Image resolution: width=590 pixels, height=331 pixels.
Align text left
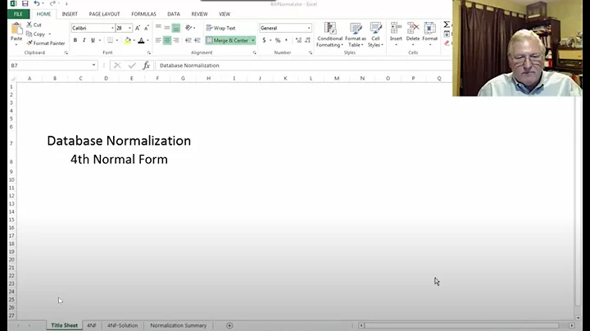click(158, 40)
